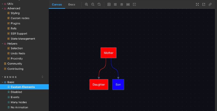Image resolution: width=217 pixels, height=111 pixels.
Task: Click the red edge to Daughter
Action: [x=102, y=68]
